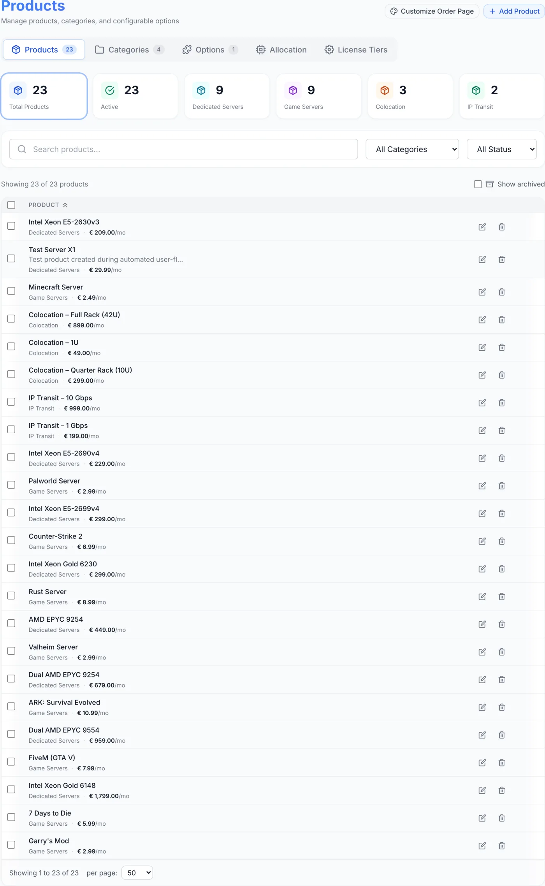Edit the Palworld Server product
This screenshot has width=545, height=886.
coord(482,486)
